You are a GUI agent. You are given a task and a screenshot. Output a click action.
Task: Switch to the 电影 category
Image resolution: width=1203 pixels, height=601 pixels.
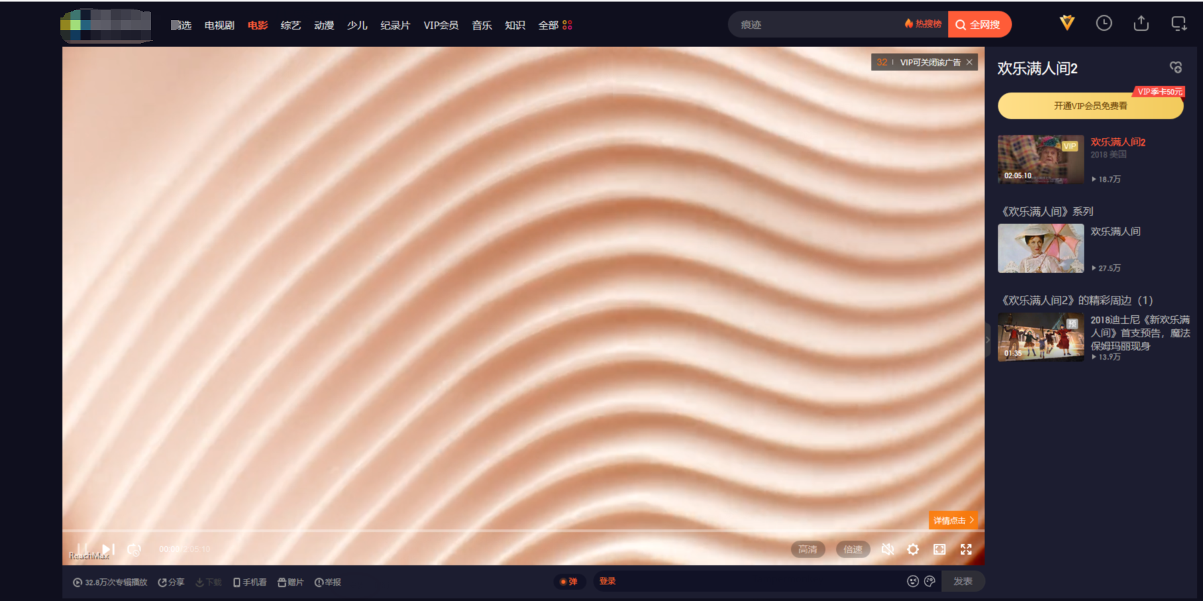(x=258, y=25)
